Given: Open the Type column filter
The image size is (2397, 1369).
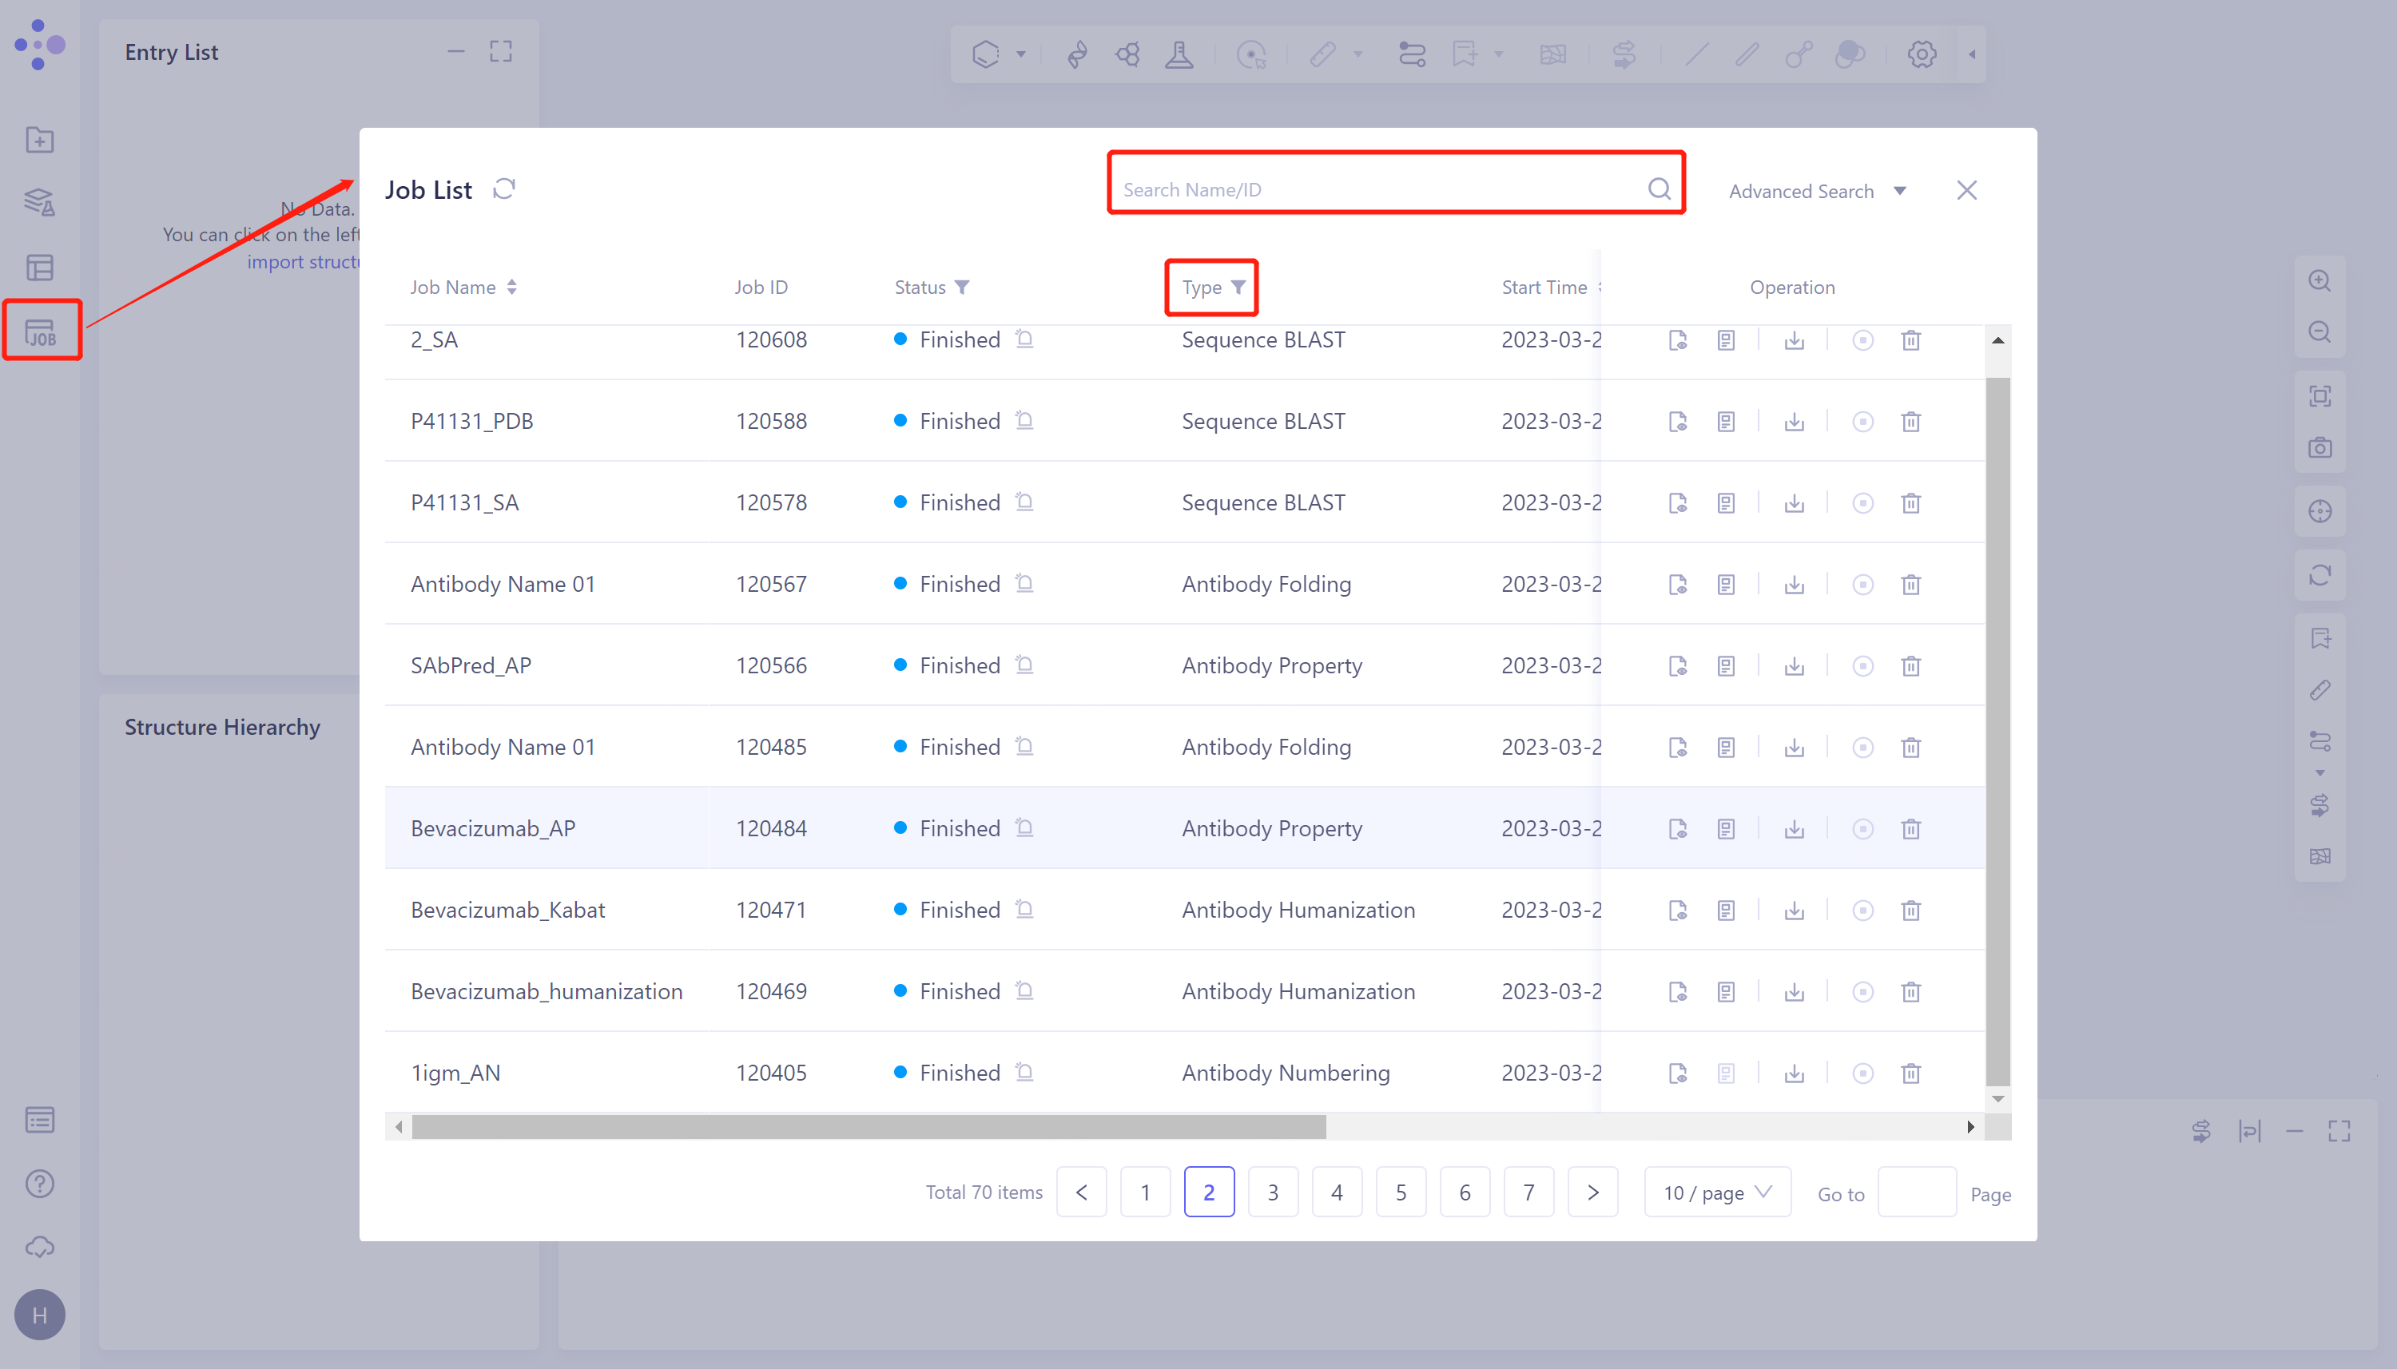Looking at the screenshot, I should (x=1238, y=287).
